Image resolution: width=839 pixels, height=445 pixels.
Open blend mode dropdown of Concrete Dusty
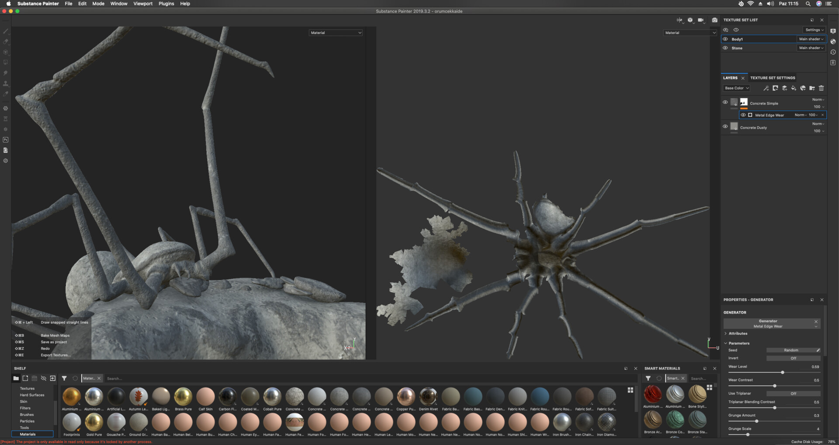[818, 124]
